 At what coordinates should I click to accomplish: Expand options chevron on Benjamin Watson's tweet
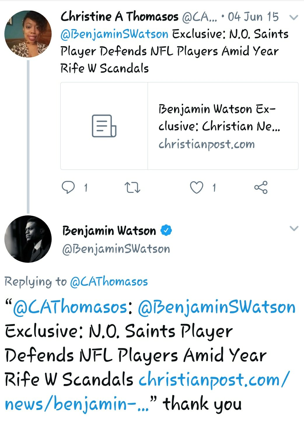(x=294, y=229)
